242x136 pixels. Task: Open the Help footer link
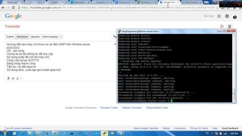tap(215, 128)
